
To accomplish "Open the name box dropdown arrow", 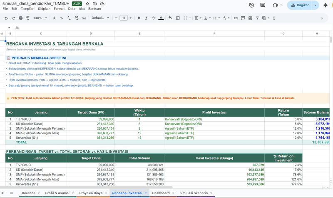I will pyautogui.click(x=9, y=28).
